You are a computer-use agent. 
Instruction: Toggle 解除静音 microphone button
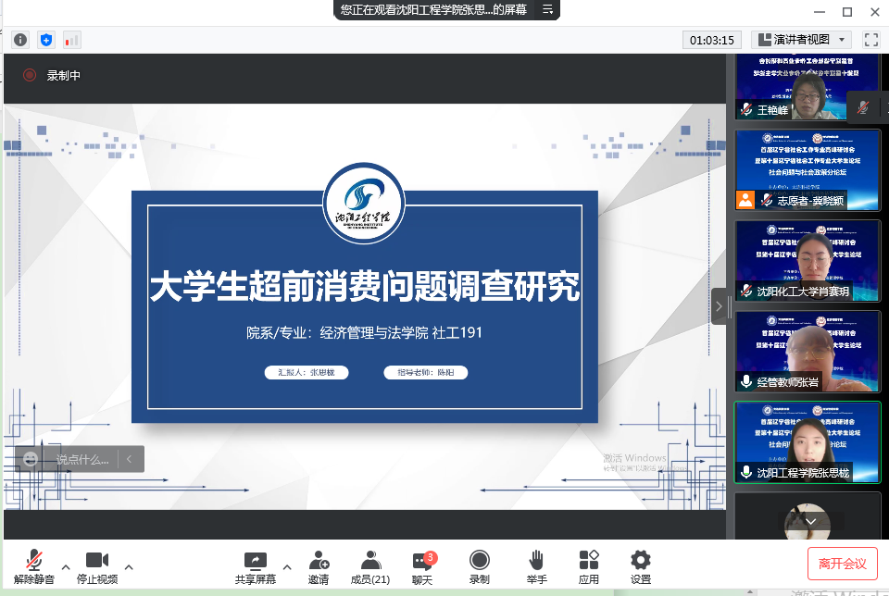(x=34, y=567)
